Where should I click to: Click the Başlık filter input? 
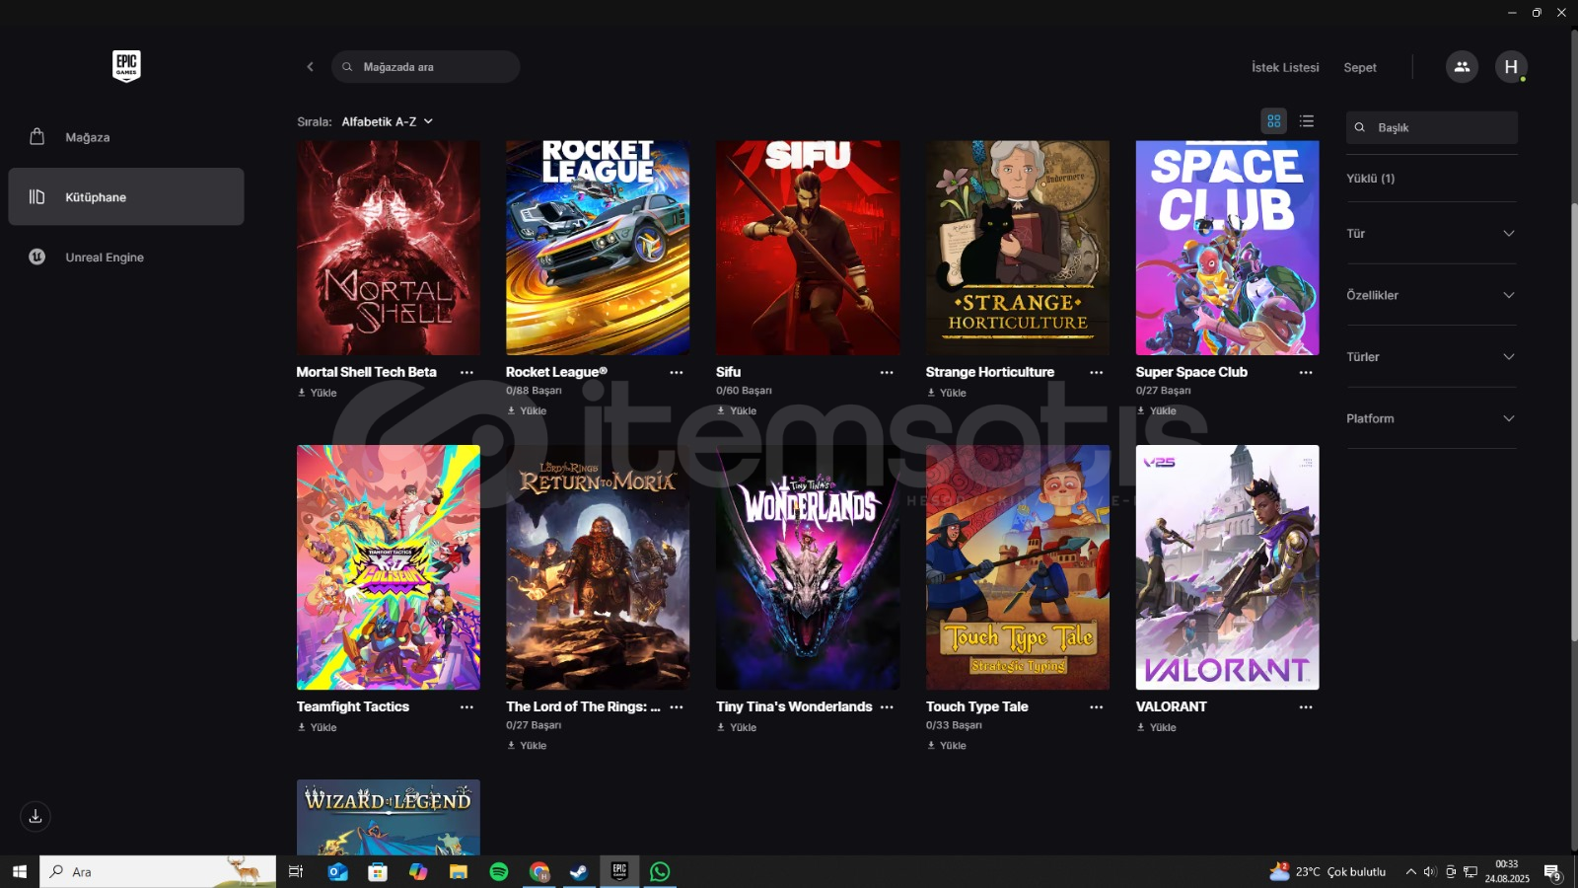1431,127
